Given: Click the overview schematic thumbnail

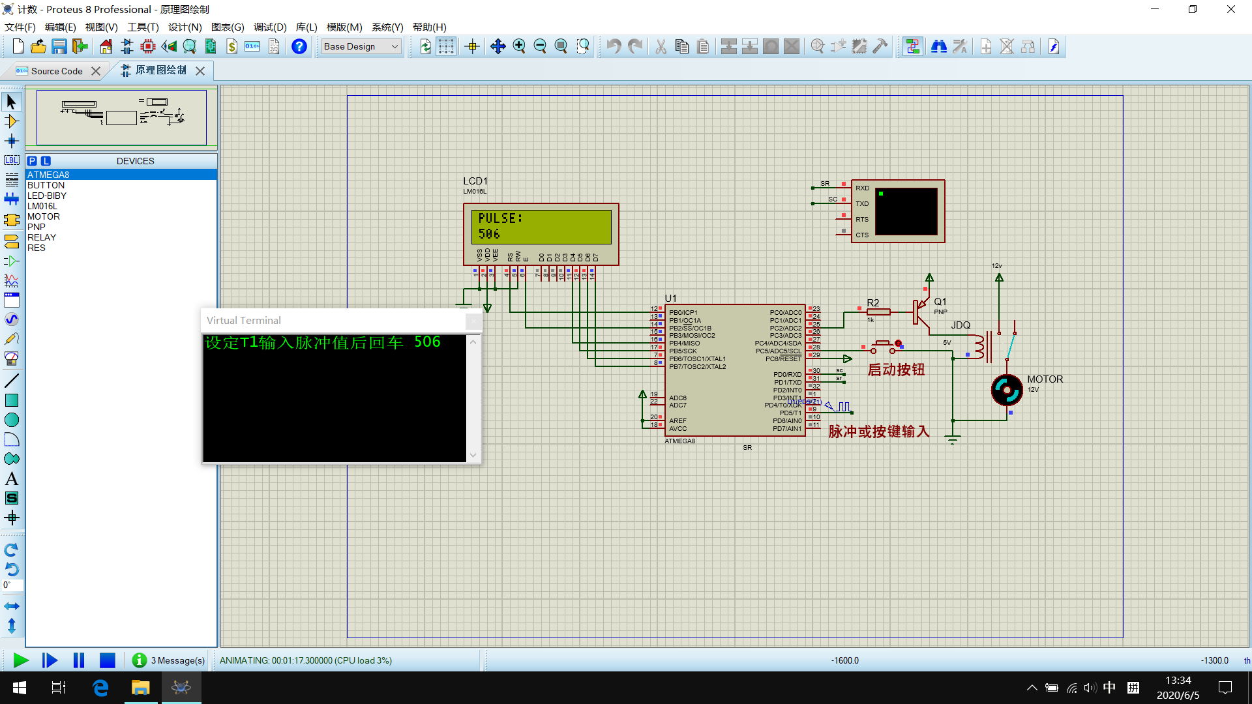Looking at the screenshot, I should pos(121,117).
